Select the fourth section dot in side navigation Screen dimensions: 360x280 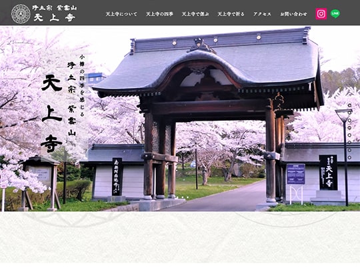[x=349, y=127]
